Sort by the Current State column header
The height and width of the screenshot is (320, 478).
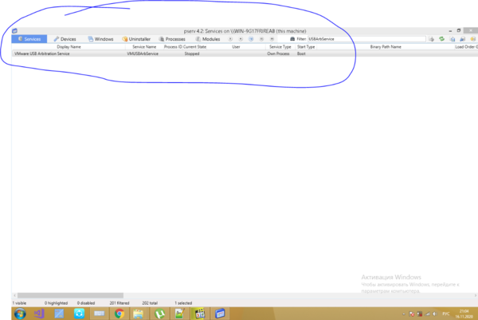coord(194,47)
